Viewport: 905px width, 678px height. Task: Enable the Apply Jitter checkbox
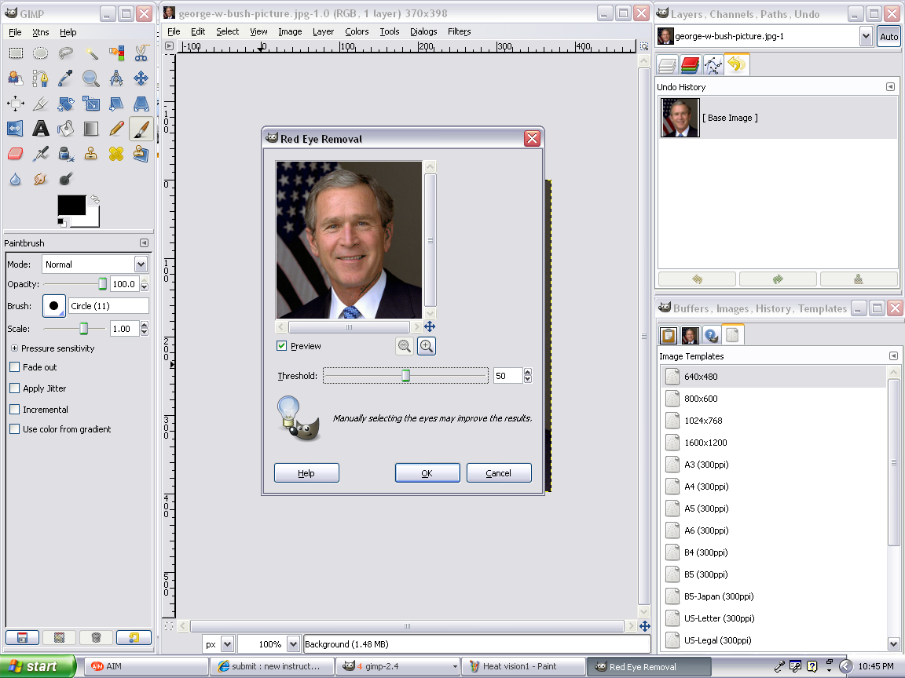[x=15, y=388]
